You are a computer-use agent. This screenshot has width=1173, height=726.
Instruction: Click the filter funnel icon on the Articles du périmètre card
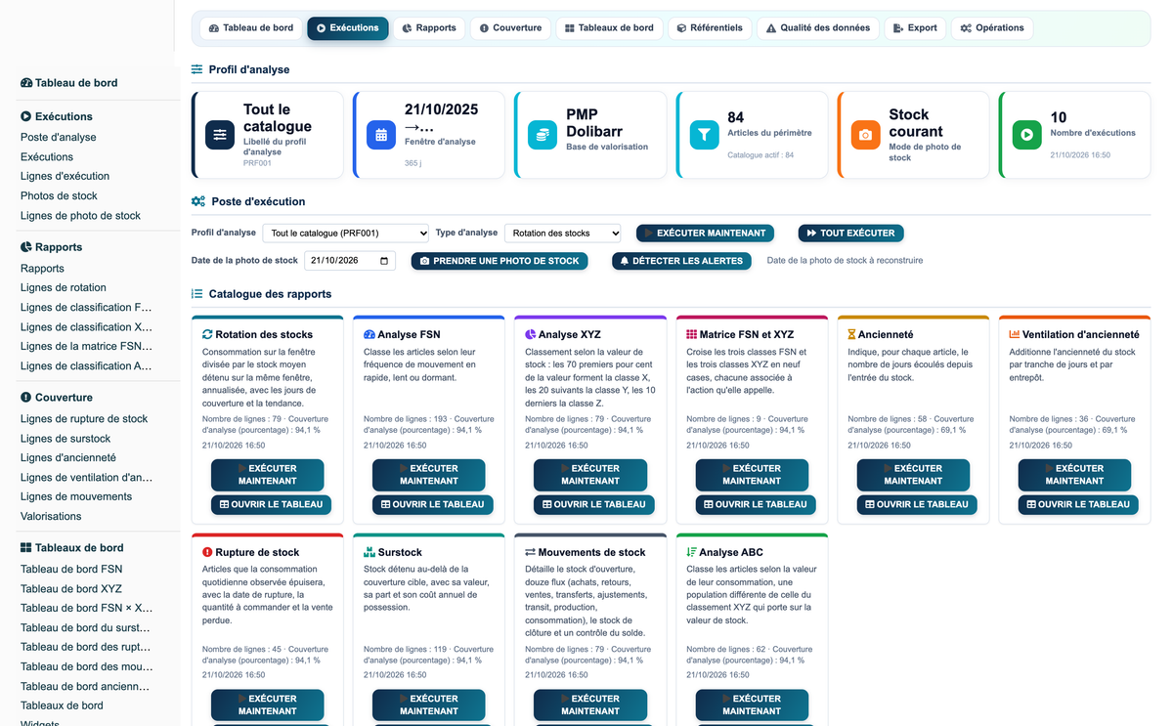pyautogui.click(x=704, y=135)
